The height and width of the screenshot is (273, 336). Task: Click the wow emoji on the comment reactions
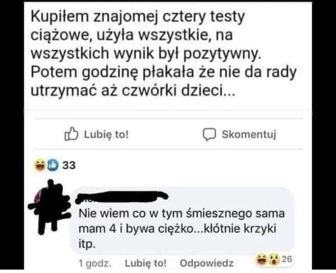point(274,259)
